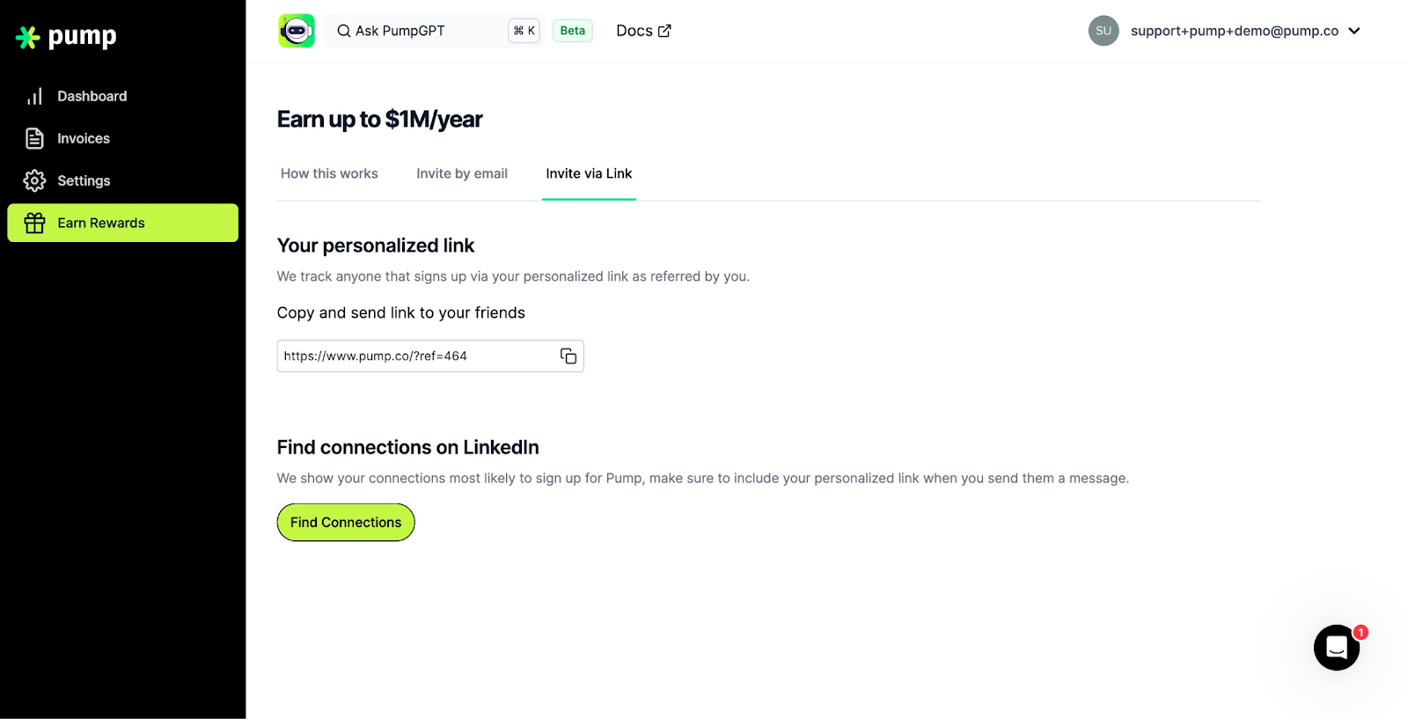Click the Invoices document icon
Viewport: 1408px width, 719px height.
click(34, 138)
